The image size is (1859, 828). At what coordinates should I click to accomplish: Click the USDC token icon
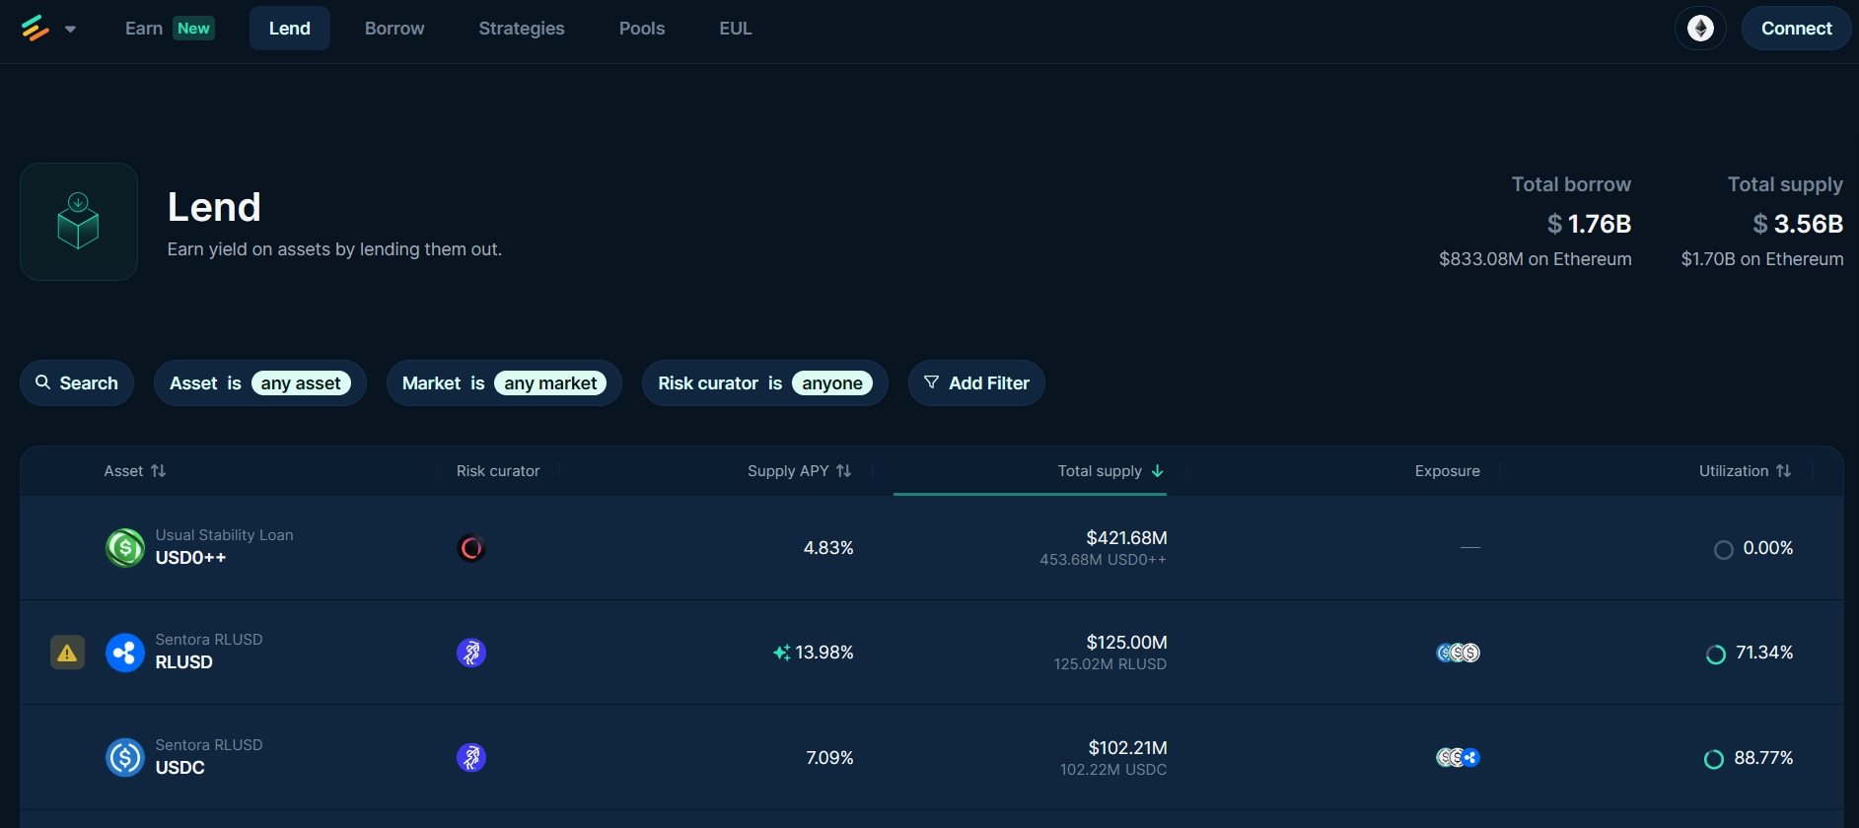pyautogui.click(x=125, y=758)
